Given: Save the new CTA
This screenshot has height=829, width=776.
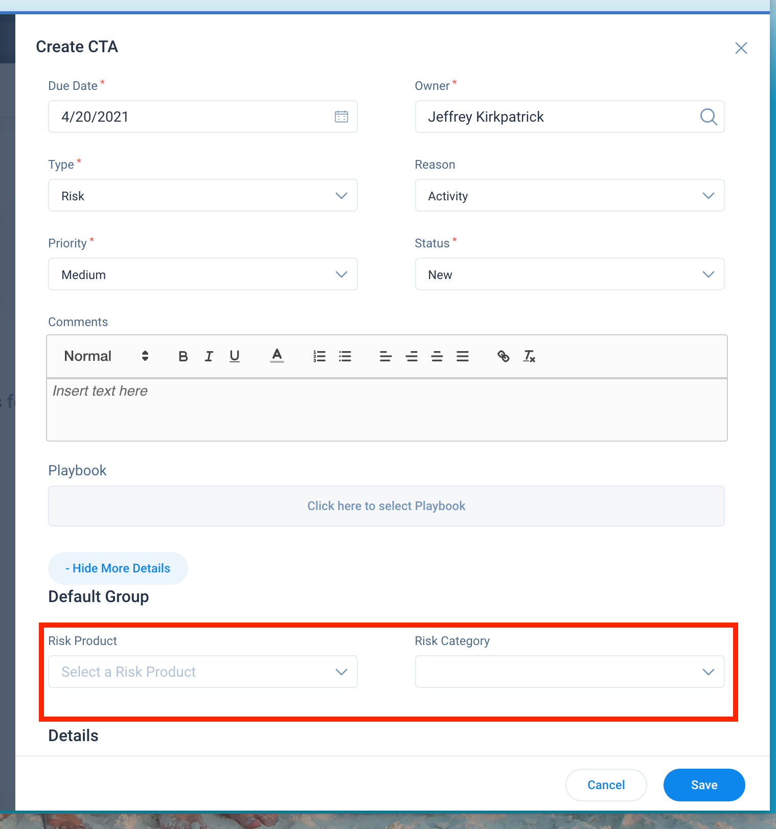Looking at the screenshot, I should click(x=704, y=785).
